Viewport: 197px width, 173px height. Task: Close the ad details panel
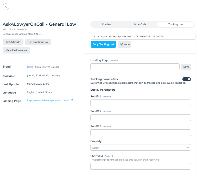coord(6,7)
